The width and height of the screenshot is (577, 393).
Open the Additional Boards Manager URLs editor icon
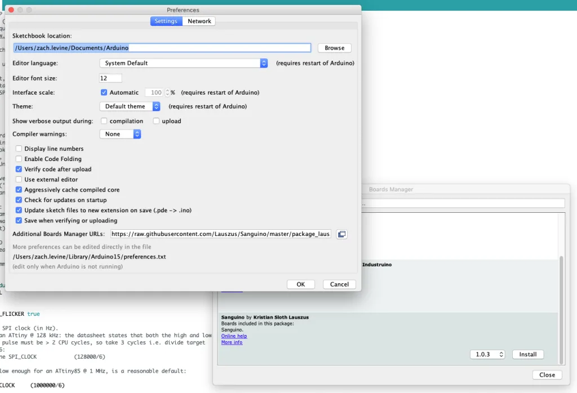pyautogui.click(x=341, y=234)
